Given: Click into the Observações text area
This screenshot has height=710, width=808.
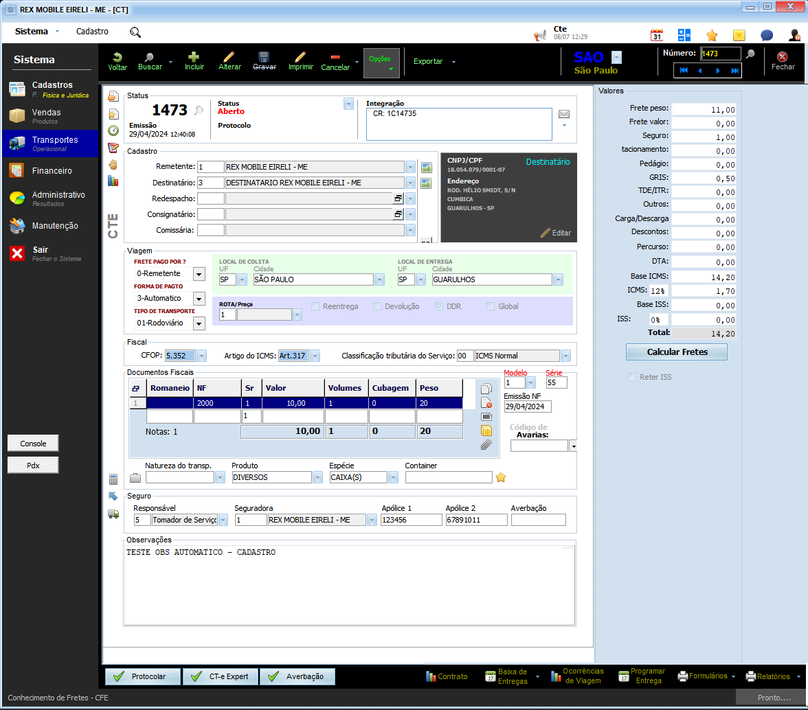Looking at the screenshot, I should coord(349,585).
